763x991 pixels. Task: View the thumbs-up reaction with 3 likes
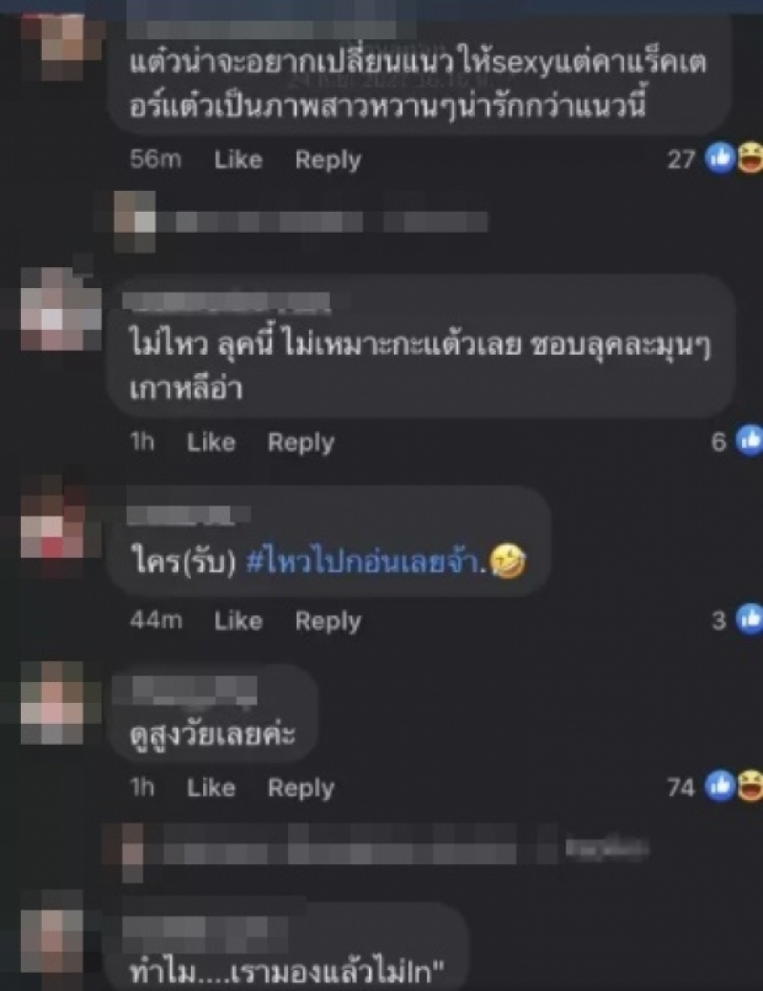point(750,619)
